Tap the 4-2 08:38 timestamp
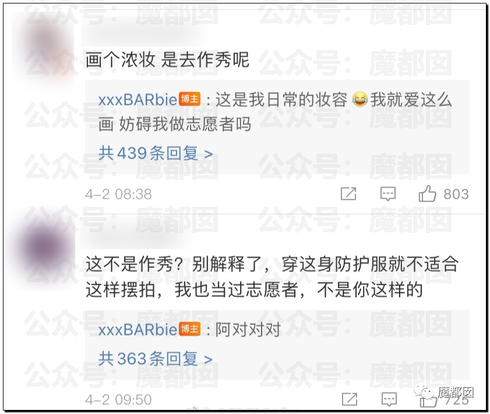Viewport: 490px width, 414px height. point(118,194)
